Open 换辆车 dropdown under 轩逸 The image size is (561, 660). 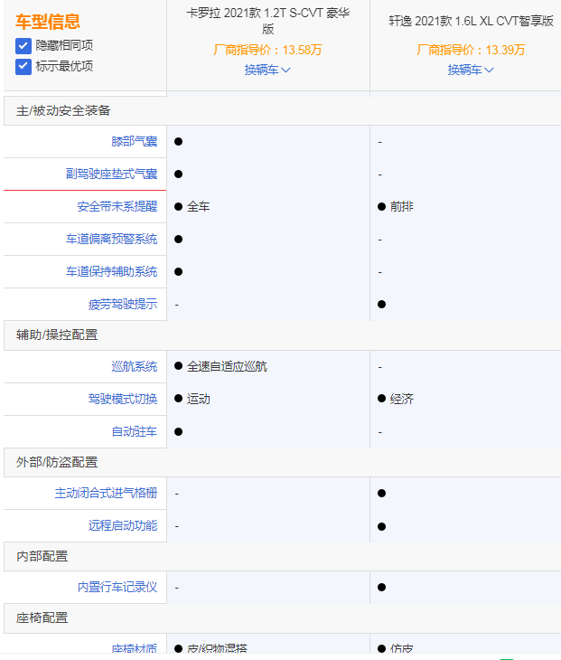point(471,70)
